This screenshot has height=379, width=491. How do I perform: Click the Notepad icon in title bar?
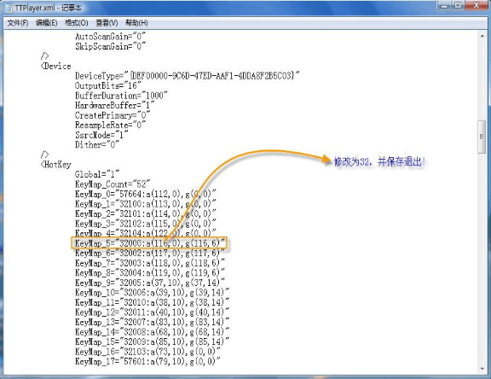9,8
